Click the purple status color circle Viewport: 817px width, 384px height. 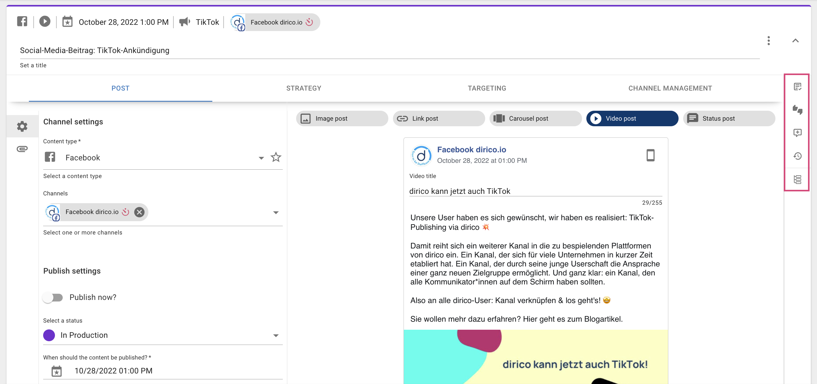(49, 335)
